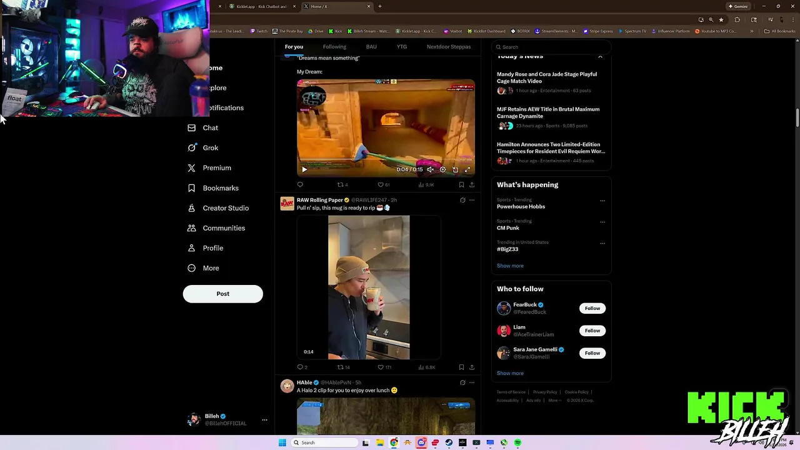Open a new Chrome tab
The width and height of the screenshot is (800, 450).
pos(380,6)
